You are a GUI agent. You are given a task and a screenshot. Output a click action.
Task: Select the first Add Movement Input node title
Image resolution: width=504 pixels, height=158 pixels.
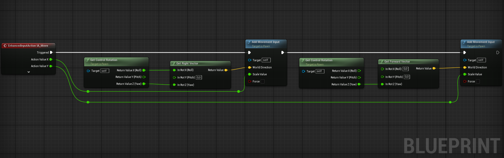pos(266,42)
